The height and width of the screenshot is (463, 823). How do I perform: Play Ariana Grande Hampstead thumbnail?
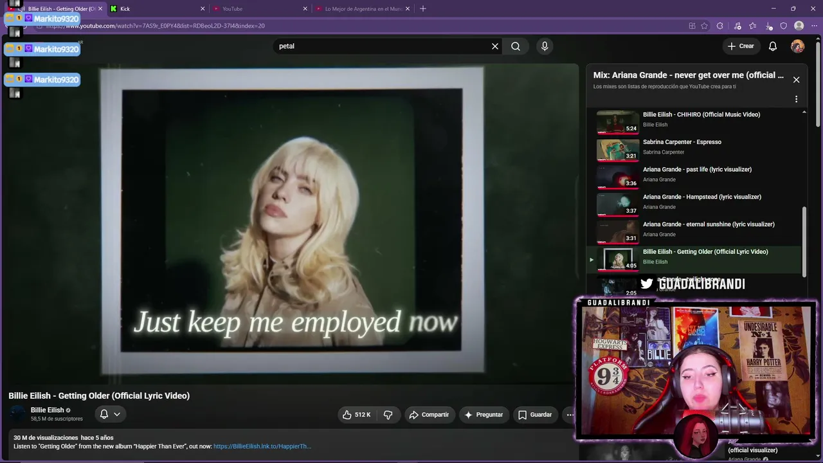tap(618, 204)
